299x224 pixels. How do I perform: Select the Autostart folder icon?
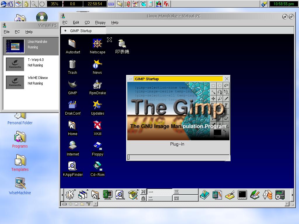click(73, 46)
